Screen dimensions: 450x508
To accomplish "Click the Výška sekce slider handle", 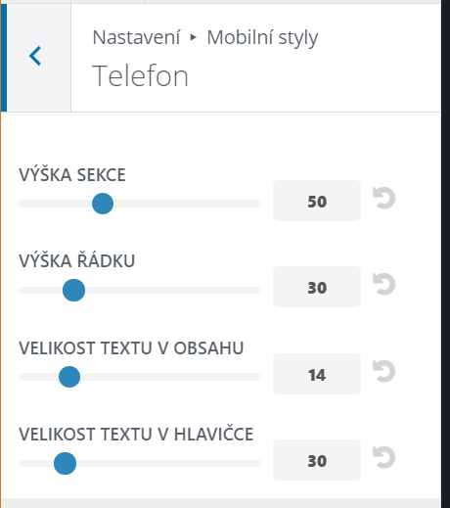I will tap(103, 204).
